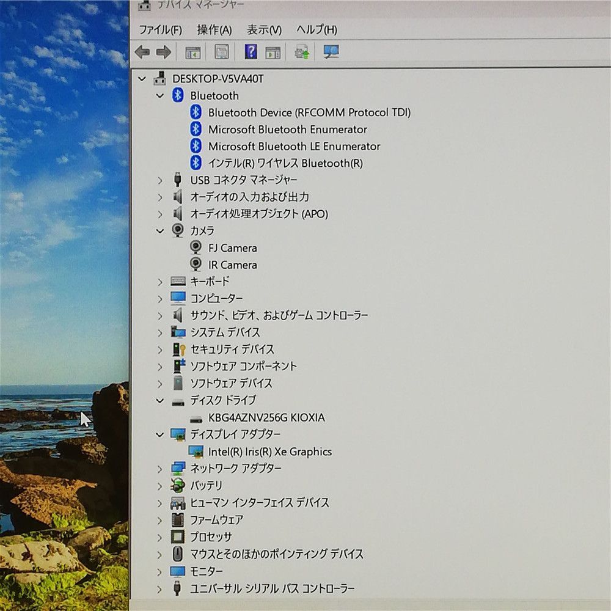Toggle the action pane toolbar icon
611x611 pixels.
click(x=273, y=52)
